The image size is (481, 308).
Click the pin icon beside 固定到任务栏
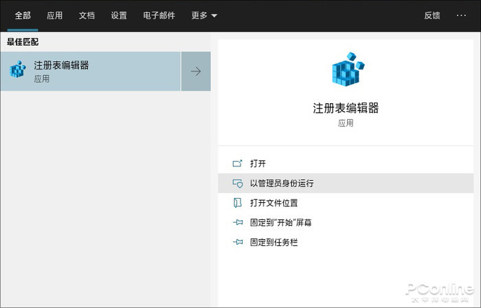(x=238, y=243)
